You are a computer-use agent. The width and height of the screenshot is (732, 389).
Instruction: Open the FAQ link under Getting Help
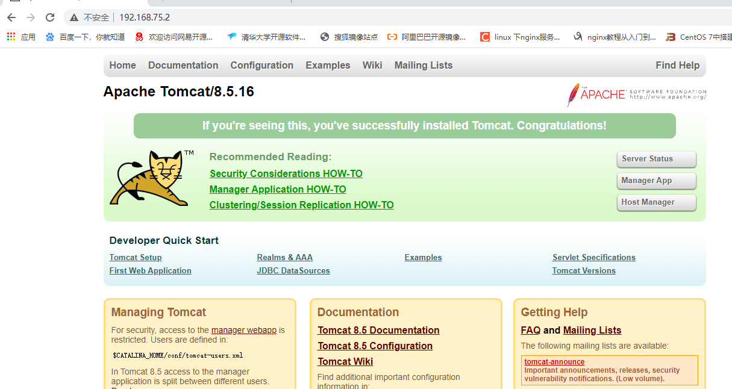(531, 330)
